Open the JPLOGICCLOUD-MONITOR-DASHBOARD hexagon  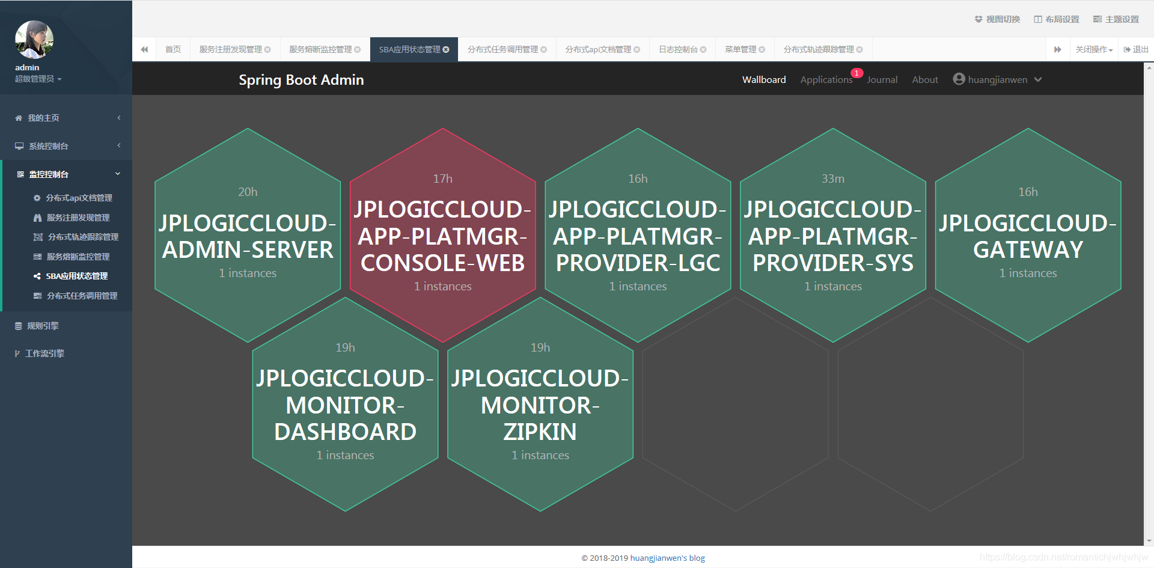click(346, 404)
